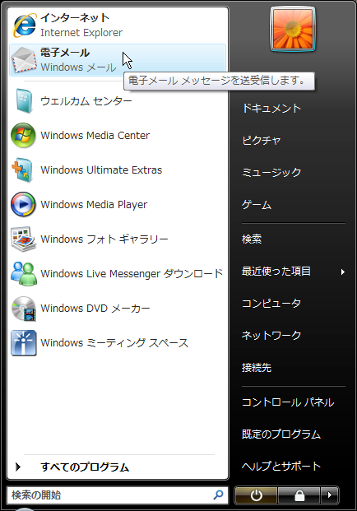Image resolution: width=357 pixels, height=511 pixels.
Task: Open Windows DVD メーカー icon
Action: coord(24,309)
